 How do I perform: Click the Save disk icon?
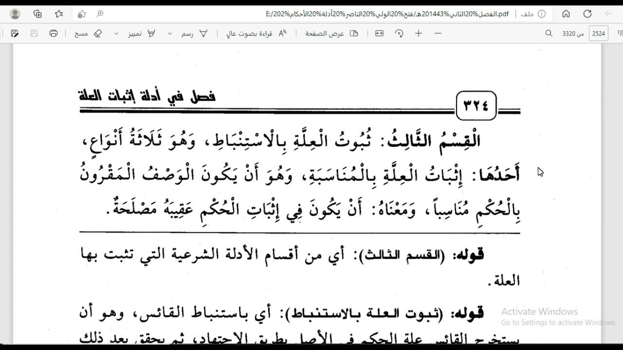pos(34,34)
